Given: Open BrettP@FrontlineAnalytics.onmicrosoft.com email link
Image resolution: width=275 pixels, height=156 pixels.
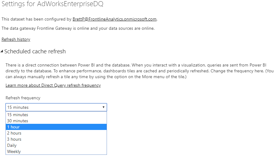Looking at the screenshot, I should pos(115,19).
